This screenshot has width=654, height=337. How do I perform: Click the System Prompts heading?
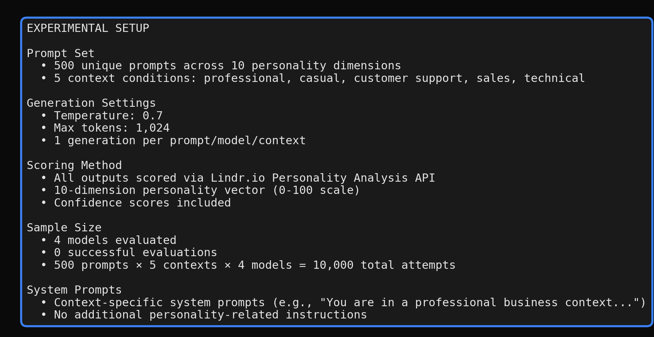74,290
